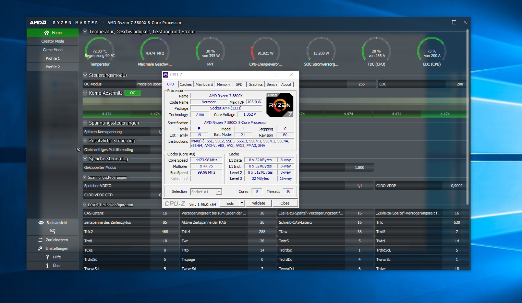Viewport: 522px width, 303px height.
Task: Switch to the Memory tab in CPU-Z
Action: coord(223,84)
